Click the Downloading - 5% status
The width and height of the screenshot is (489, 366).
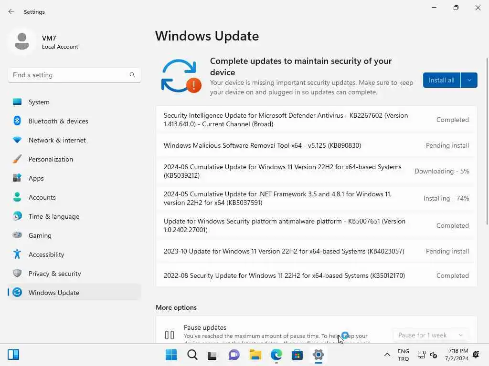[442, 171]
